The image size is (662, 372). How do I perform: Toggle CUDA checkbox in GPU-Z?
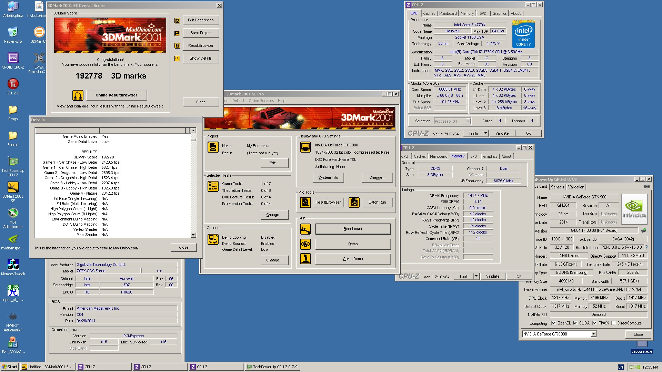[575, 323]
